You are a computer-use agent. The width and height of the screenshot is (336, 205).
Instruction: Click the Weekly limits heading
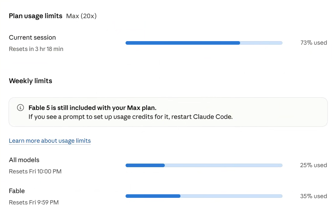[30, 81]
